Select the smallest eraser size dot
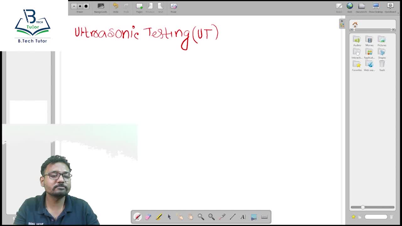The width and height of the screenshot is (402, 226). point(74,6)
